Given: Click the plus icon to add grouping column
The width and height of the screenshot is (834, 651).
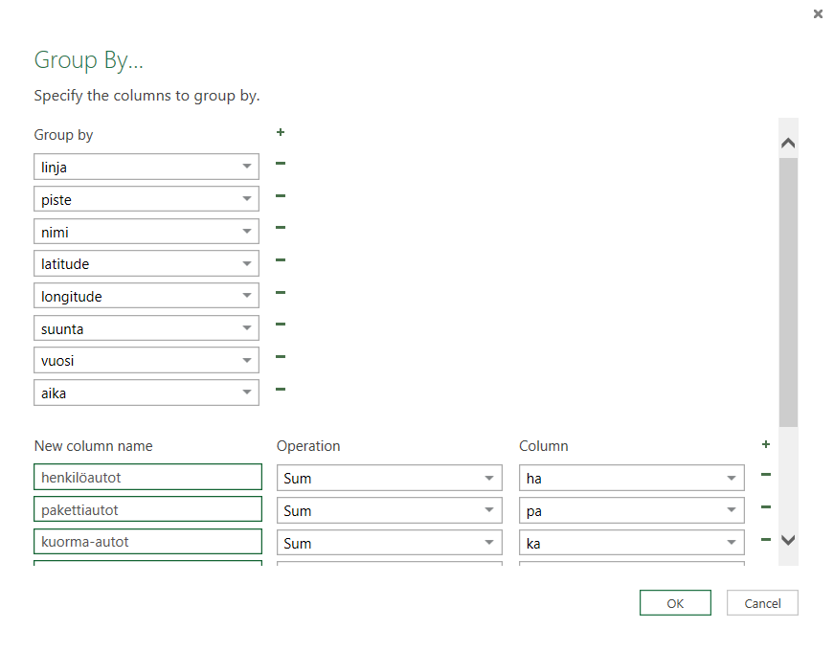Looking at the screenshot, I should tap(281, 133).
